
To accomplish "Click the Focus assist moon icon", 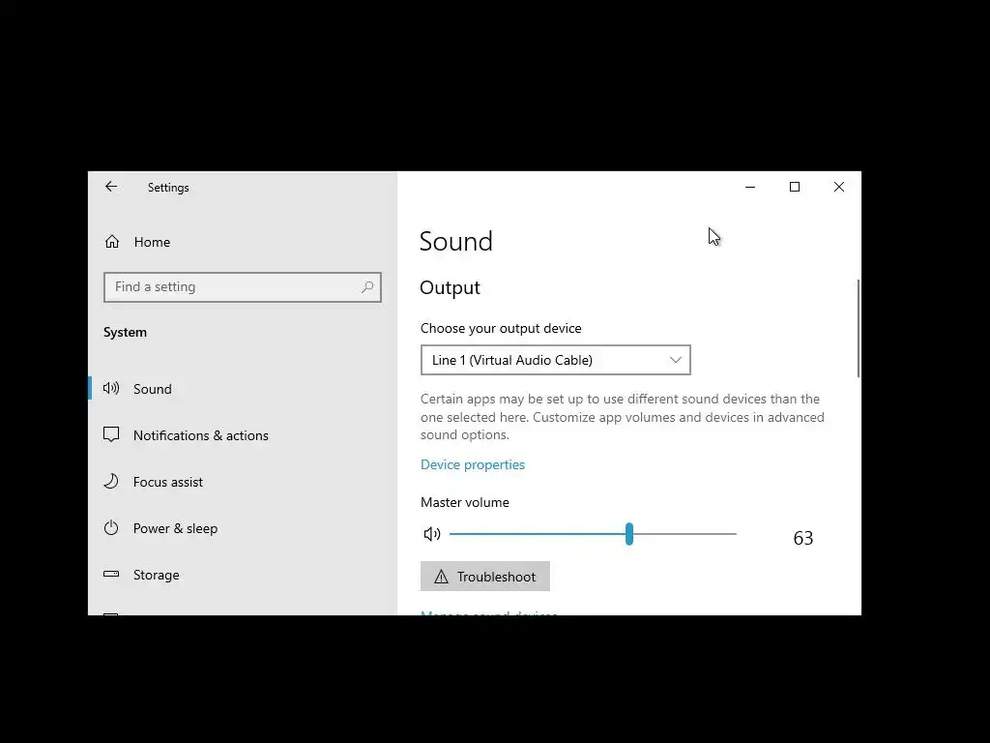I will tap(111, 481).
